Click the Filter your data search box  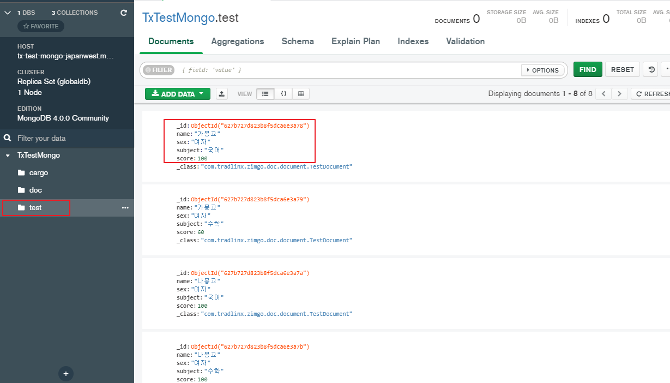(67, 138)
